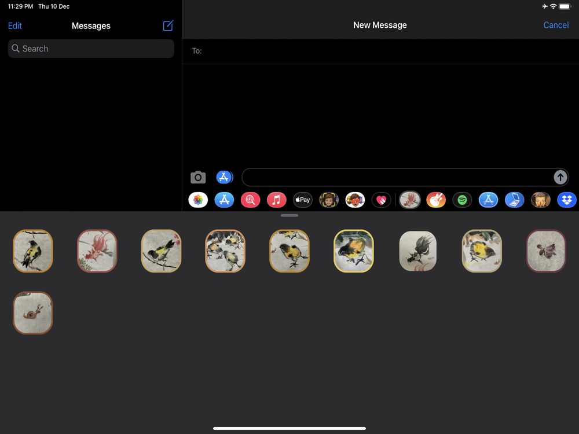
Task: Open the owl sticker app icon
Action: 541,200
